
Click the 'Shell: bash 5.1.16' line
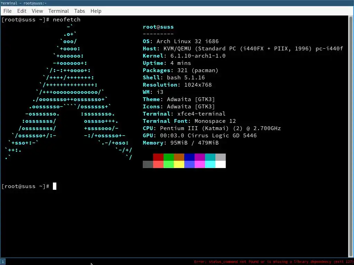point(174,78)
